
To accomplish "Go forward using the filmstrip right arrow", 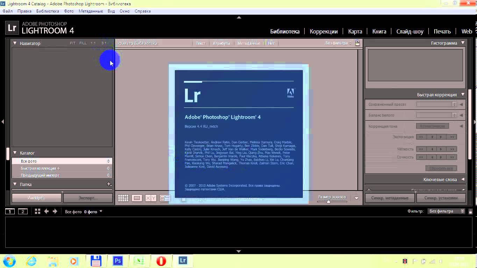I will pyautogui.click(x=55, y=211).
